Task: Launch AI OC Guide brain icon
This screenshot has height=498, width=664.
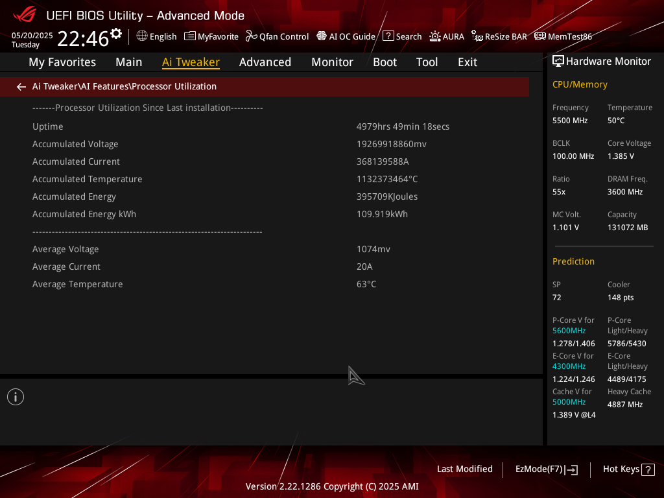Action: click(322, 36)
